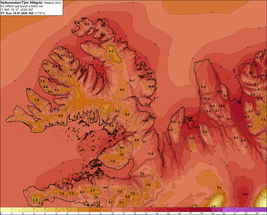Click the 10.4 temperature value
Screen dimensions: 267x215
tap(149, 73)
